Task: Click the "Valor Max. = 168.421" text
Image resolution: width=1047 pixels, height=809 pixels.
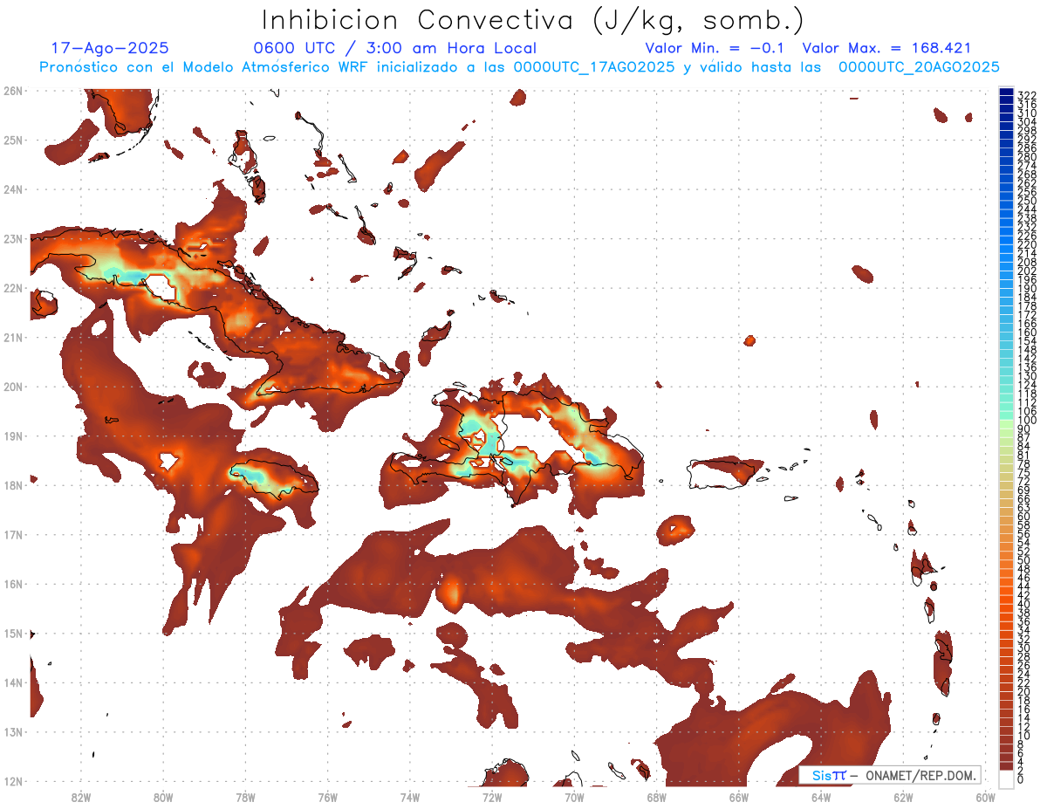Action: click(886, 48)
